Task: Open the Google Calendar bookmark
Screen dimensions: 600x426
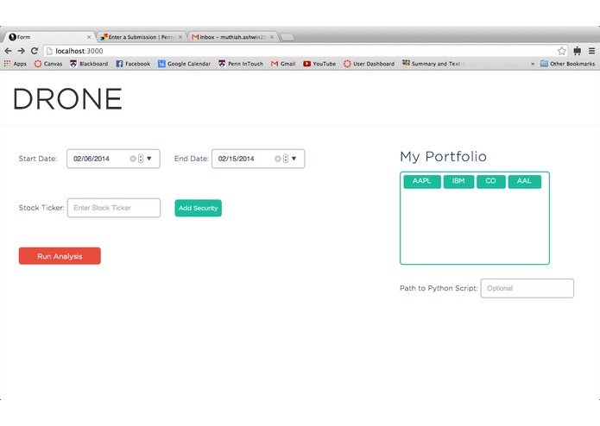Action: coord(185,64)
